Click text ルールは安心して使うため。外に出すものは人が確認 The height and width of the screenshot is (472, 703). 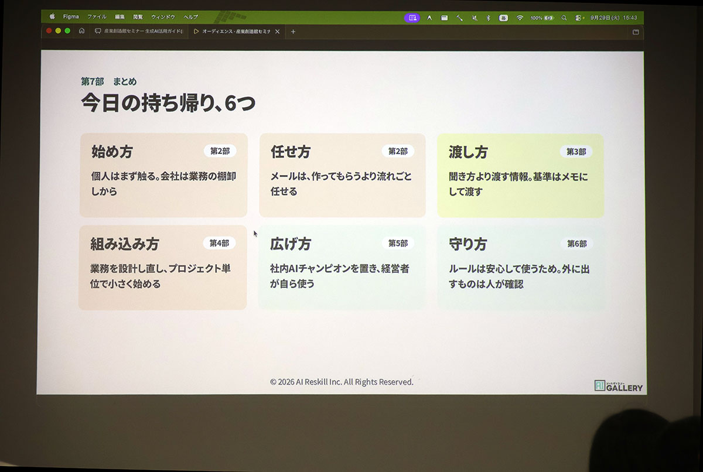point(520,276)
